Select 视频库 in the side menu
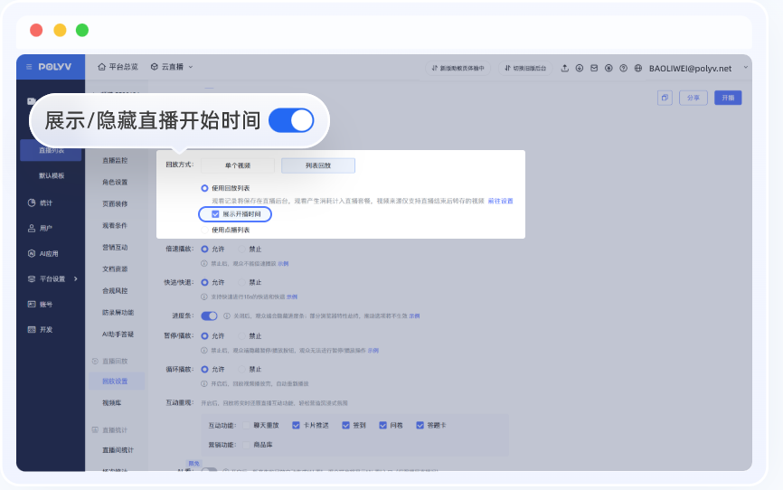 point(111,402)
